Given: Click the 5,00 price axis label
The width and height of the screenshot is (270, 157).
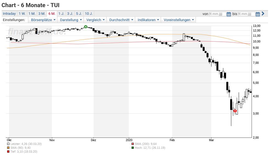Looking at the screenshot, I should (256, 83).
